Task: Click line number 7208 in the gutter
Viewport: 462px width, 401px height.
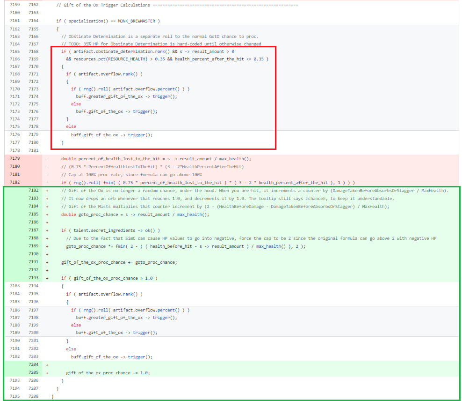Action: (33, 396)
